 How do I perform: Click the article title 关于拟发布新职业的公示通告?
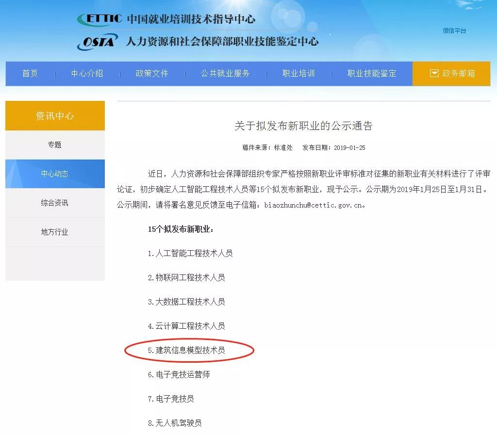pyautogui.click(x=303, y=126)
